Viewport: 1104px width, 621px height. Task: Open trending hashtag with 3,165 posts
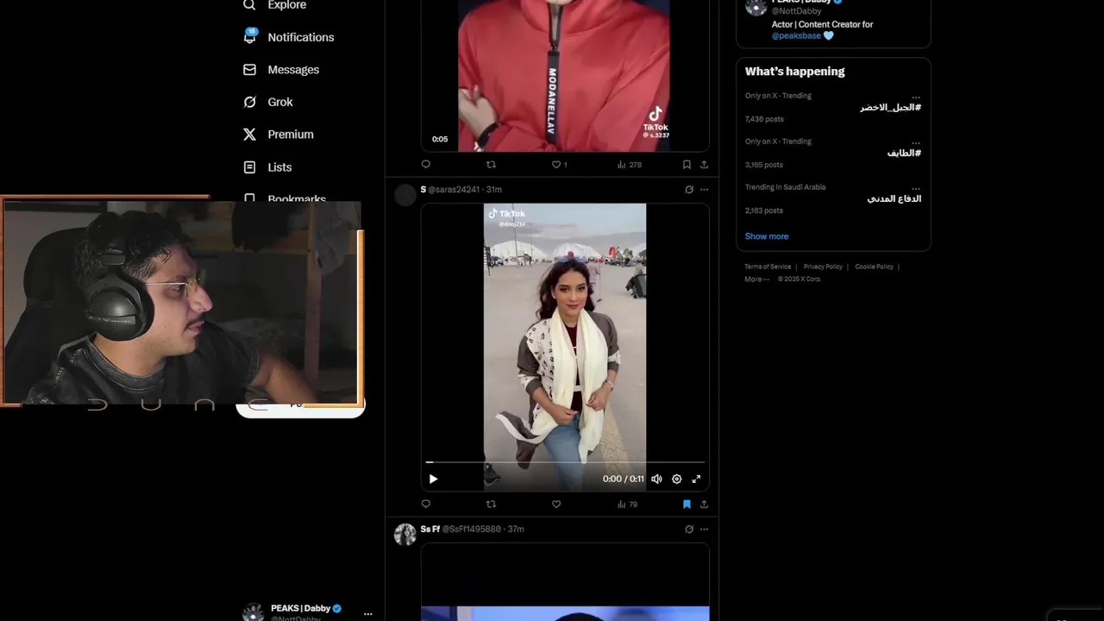[x=904, y=153]
